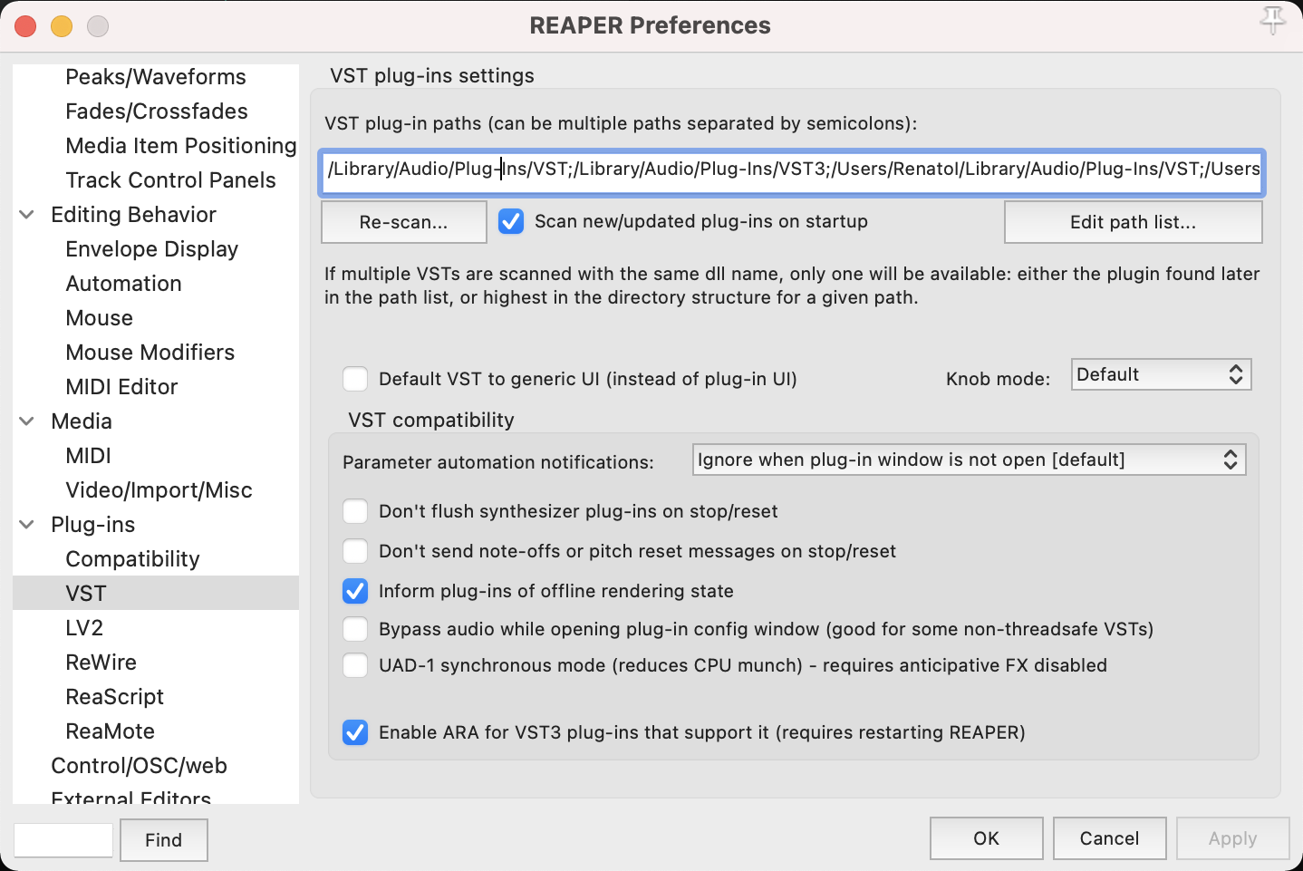Open Track Control Panels settings

pos(170,180)
